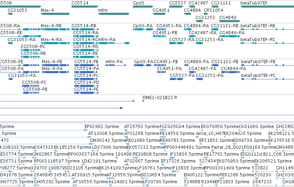
Task: Click the CG5527-PA protein label
Action: point(182,76)
